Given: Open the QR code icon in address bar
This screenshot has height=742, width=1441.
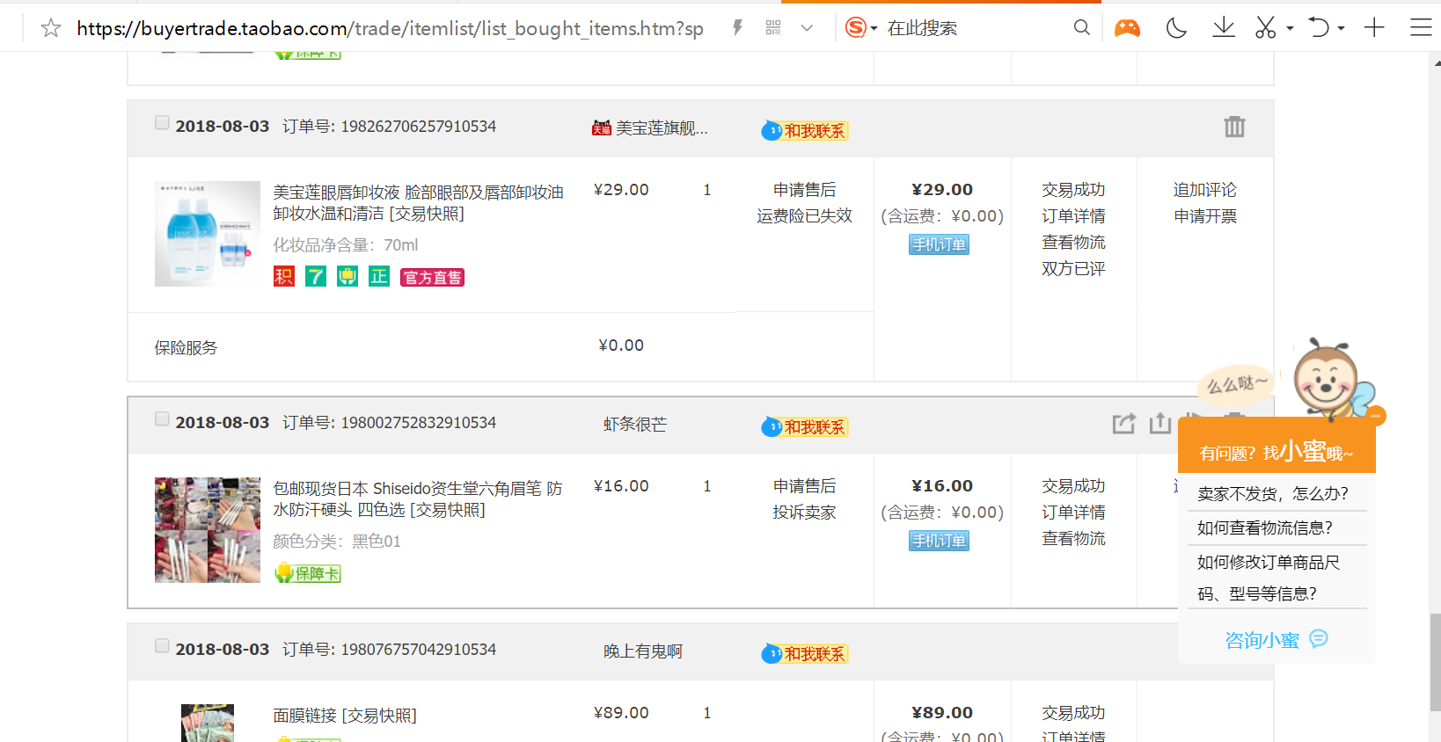Looking at the screenshot, I should tap(773, 28).
